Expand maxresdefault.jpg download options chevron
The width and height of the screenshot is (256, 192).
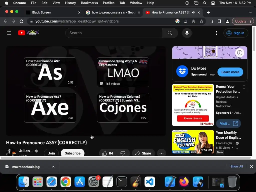click(53, 167)
